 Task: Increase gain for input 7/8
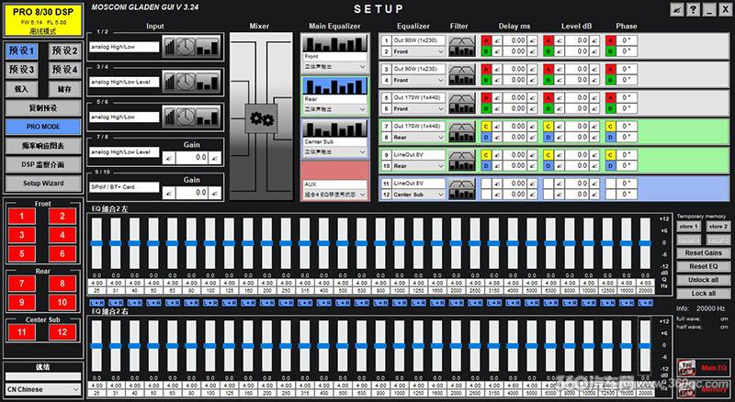tap(215, 158)
